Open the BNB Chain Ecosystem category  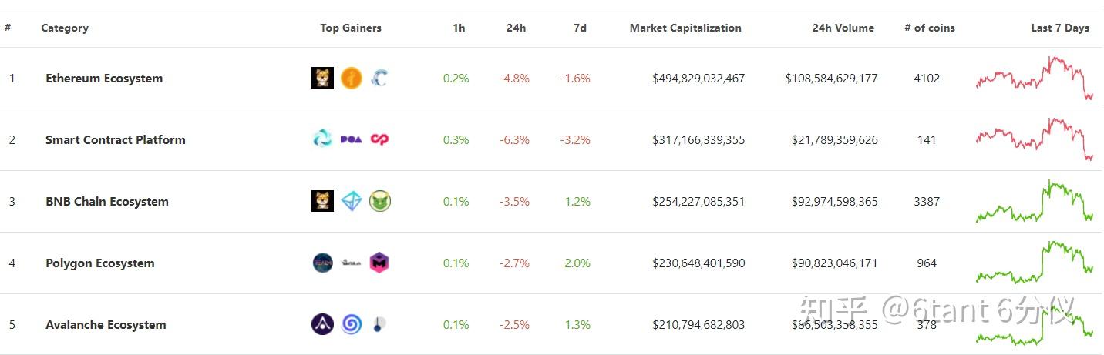tap(106, 201)
